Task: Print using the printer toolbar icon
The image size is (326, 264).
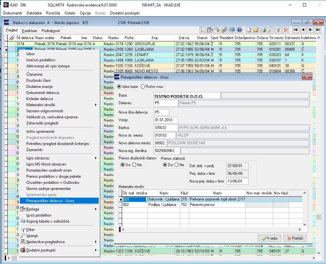Action: pos(263,30)
